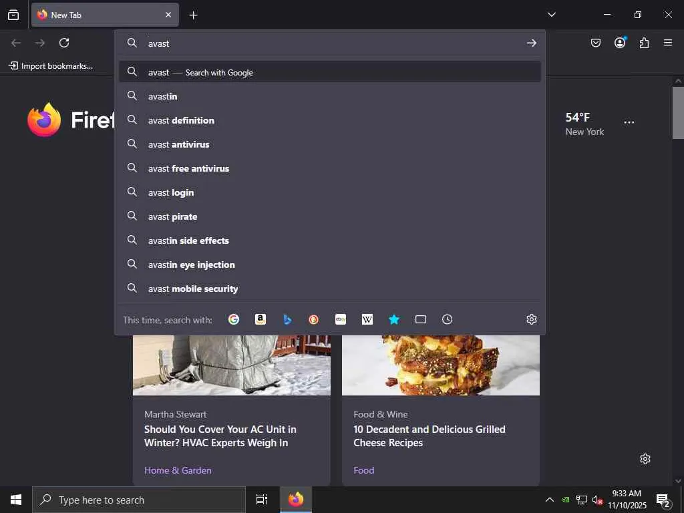Search this time with DuckDuckGo icon

click(314, 319)
